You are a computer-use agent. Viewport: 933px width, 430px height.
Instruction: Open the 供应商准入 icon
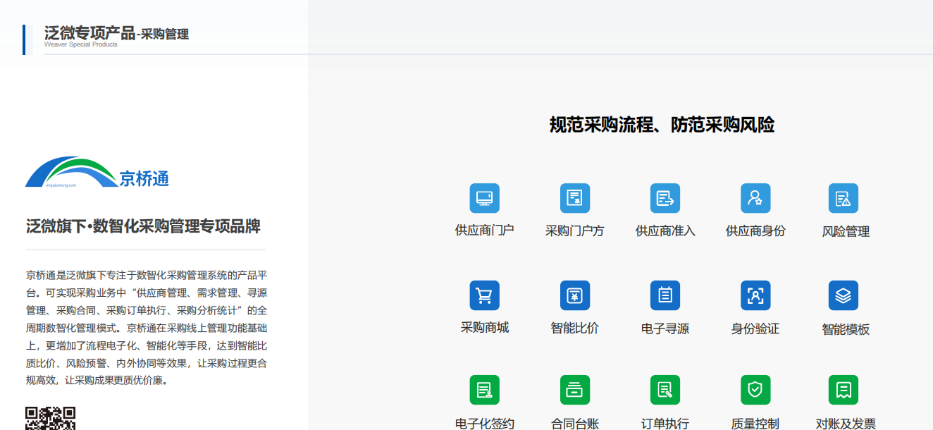pyautogui.click(x=665, y=198)
